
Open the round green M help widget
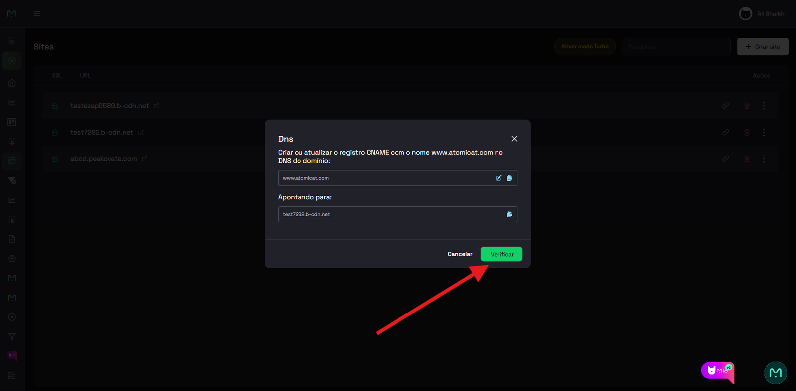pos(775,373)
